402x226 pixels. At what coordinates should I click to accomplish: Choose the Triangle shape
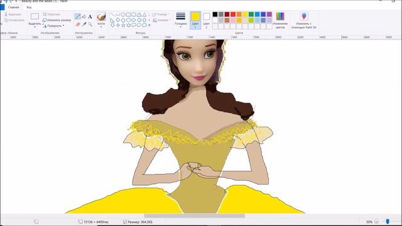[x=144, y=14]
